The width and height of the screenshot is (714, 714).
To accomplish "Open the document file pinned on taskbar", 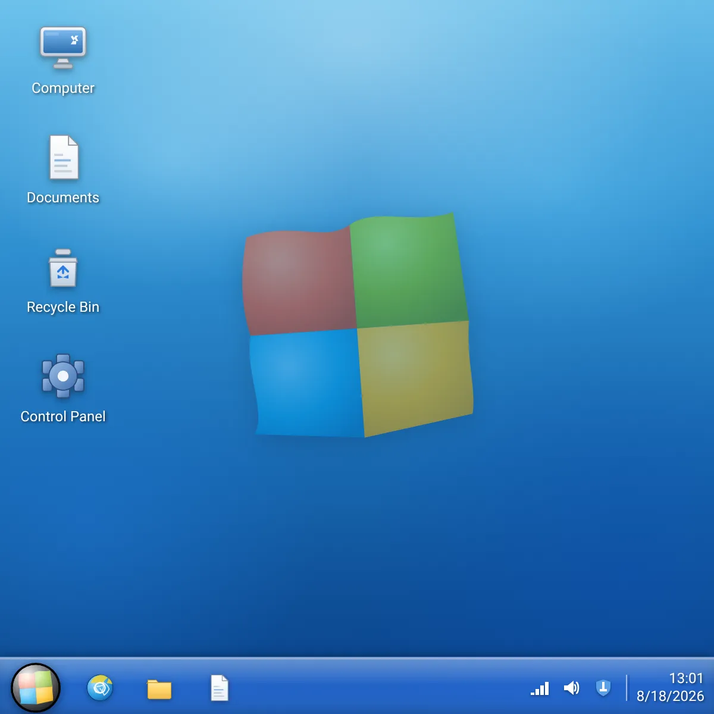I will pyautogui.click(x=220, y=688).
